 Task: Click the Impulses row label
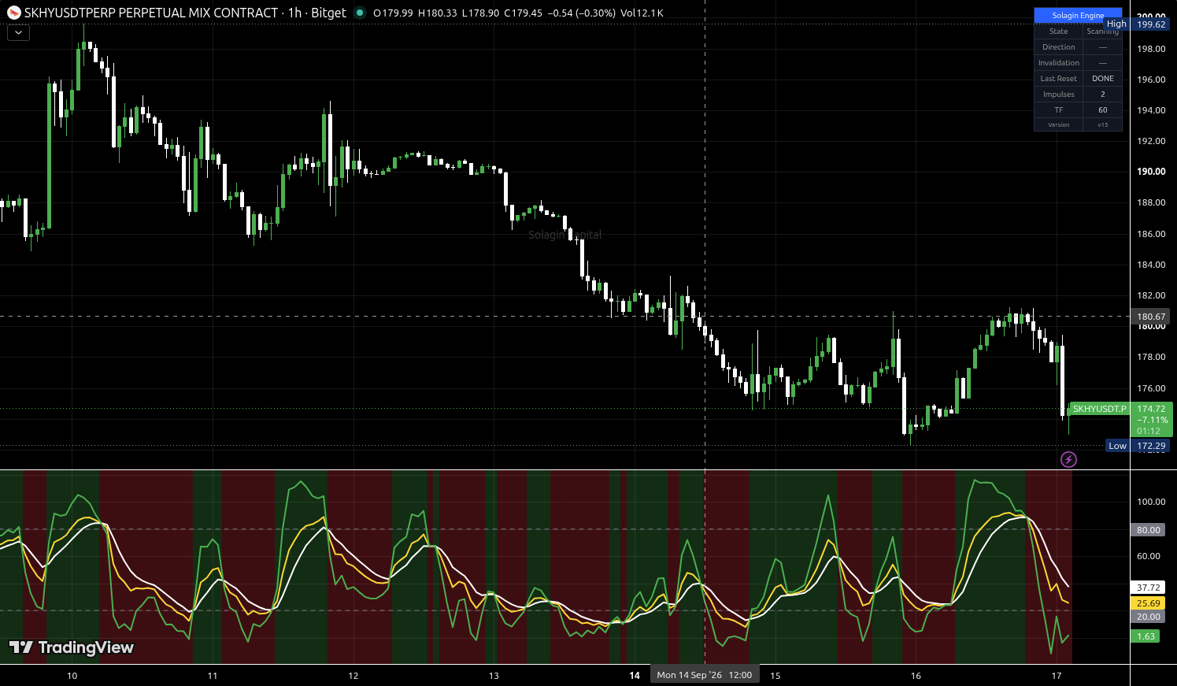pyautogui.click(x=1058, y=95)
